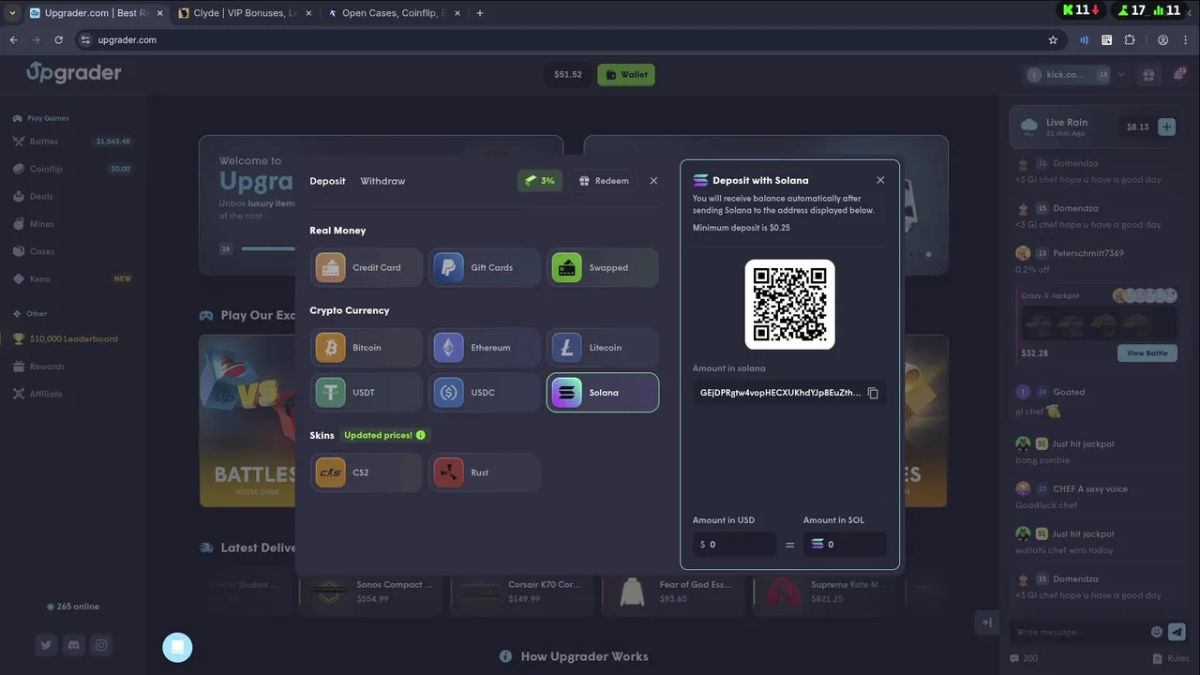Screen dimensions: 1200x675
Task: Open the emoji picker in chat
Action: [1157, 633]
